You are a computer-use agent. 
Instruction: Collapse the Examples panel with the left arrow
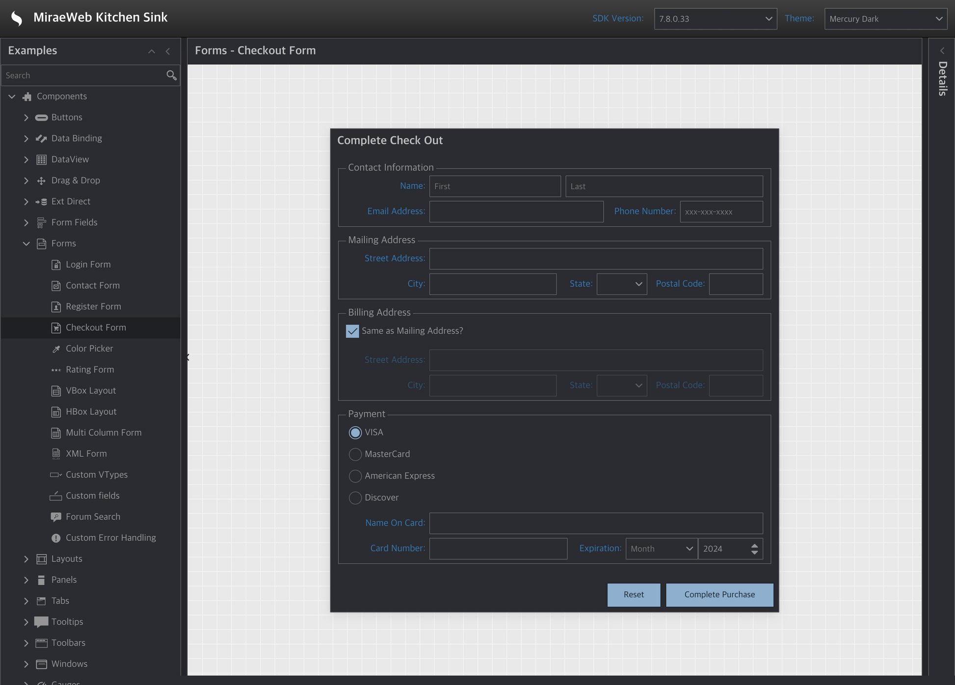(x=168, y=51)
